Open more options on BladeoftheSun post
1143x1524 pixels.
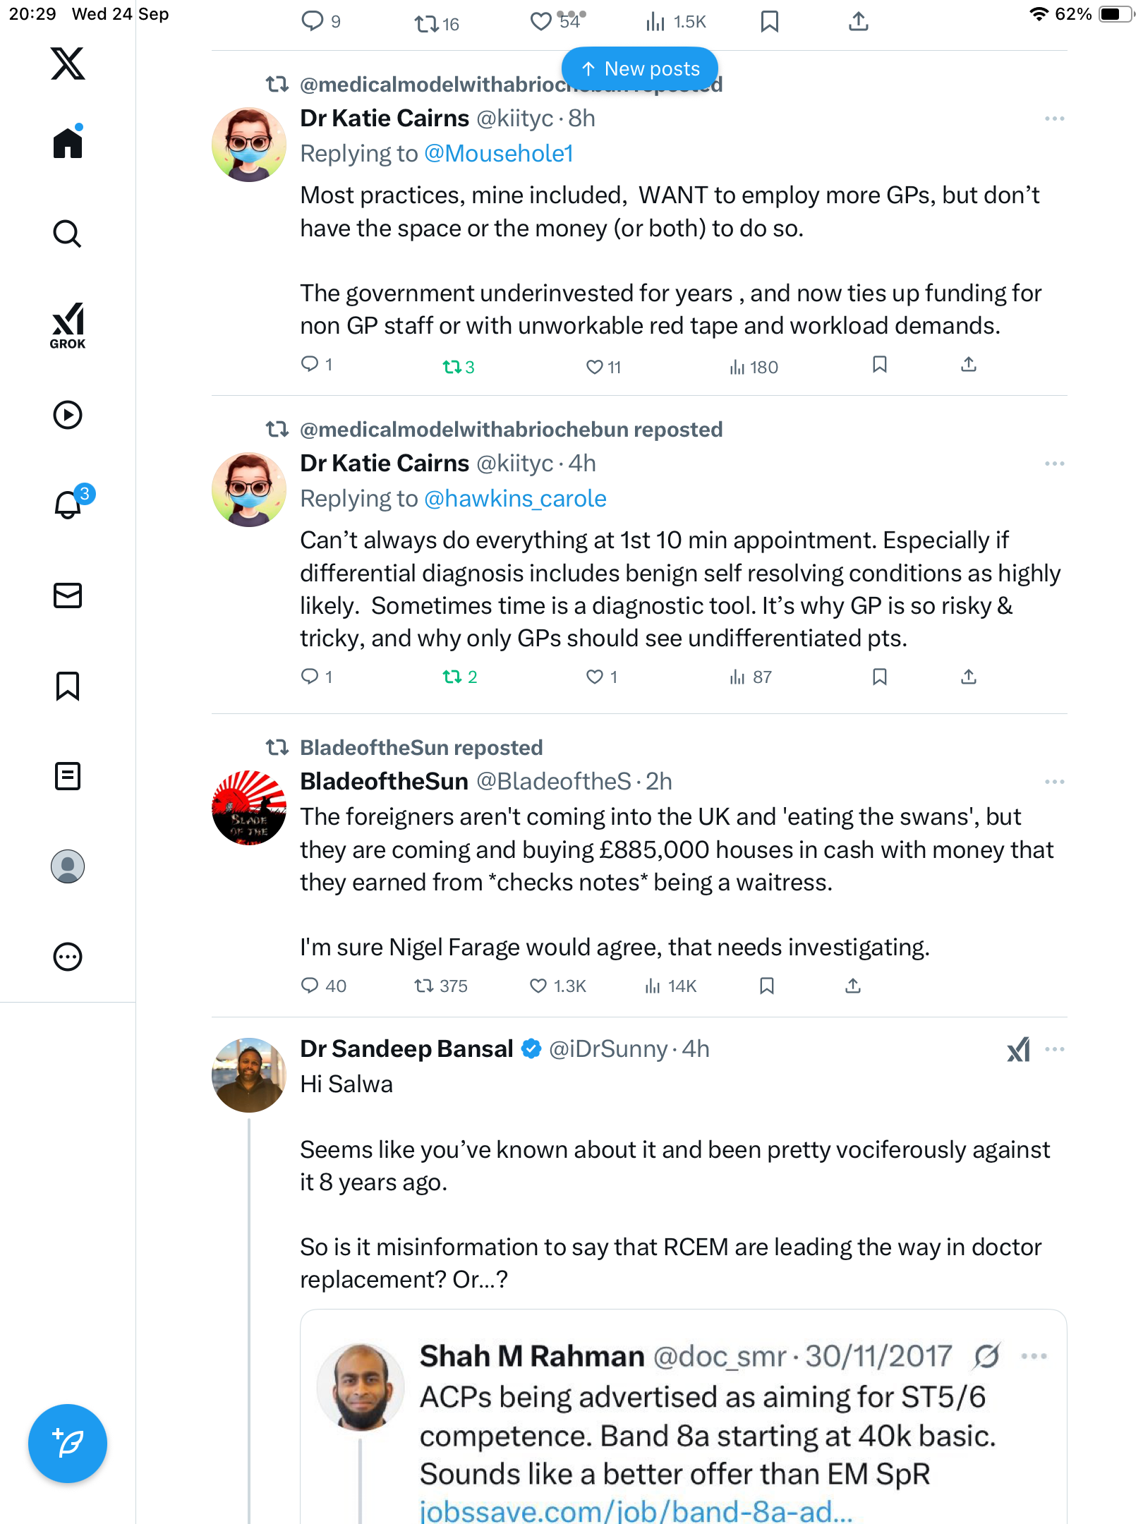[x=1054, y=782]
